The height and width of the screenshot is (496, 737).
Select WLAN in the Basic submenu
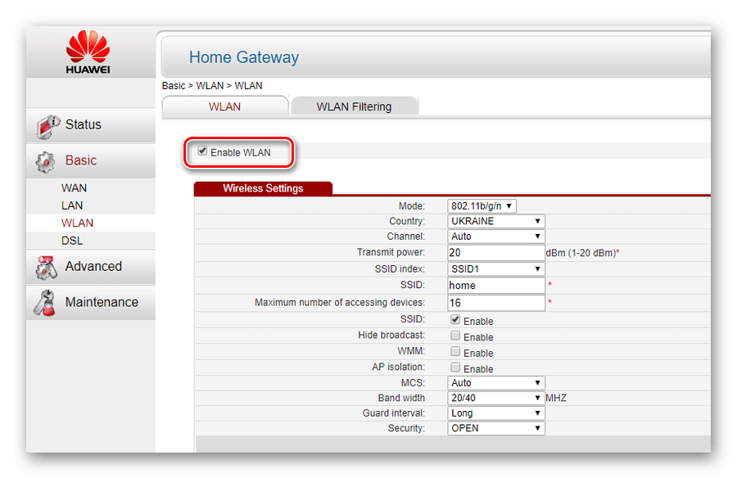(77, 223)
